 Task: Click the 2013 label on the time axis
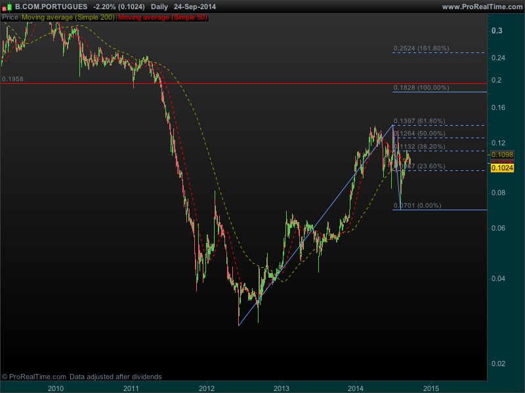click(282, 388)
